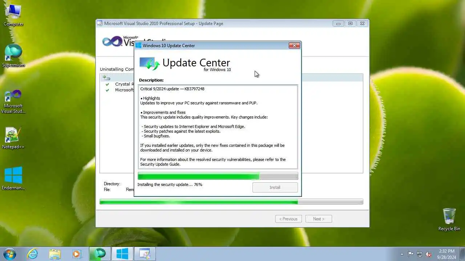The image size is (465, 261).
Task: Close the Windows 10 Update Center dialog
Action: click(x=294, y=45)
